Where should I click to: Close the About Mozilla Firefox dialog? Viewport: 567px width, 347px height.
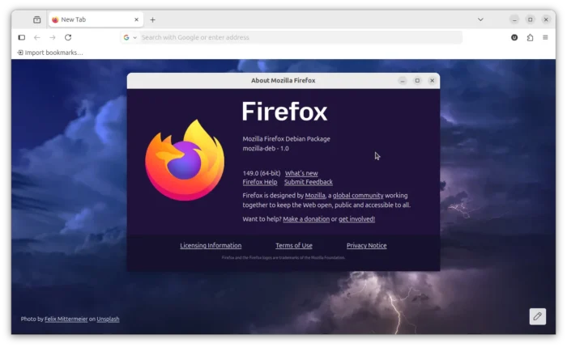[x=433, y=80]
